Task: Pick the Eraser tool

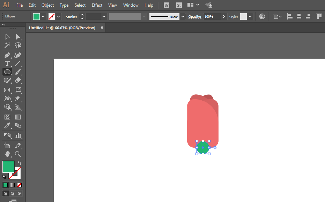Action: (x=18, y=80)
